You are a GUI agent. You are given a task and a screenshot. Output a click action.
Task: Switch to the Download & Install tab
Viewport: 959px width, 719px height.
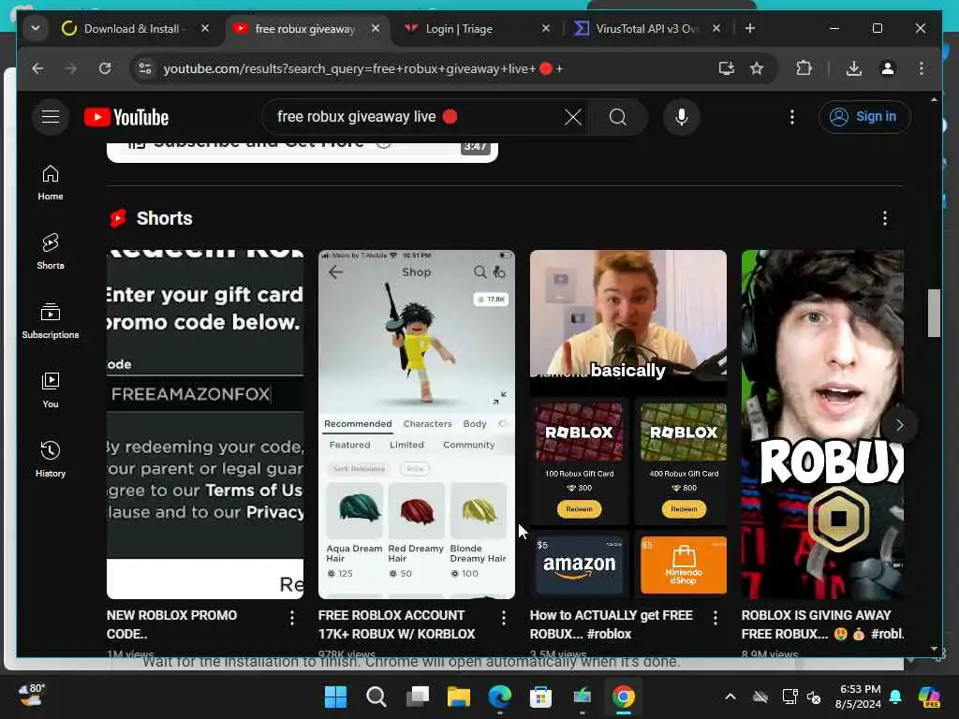131,29
